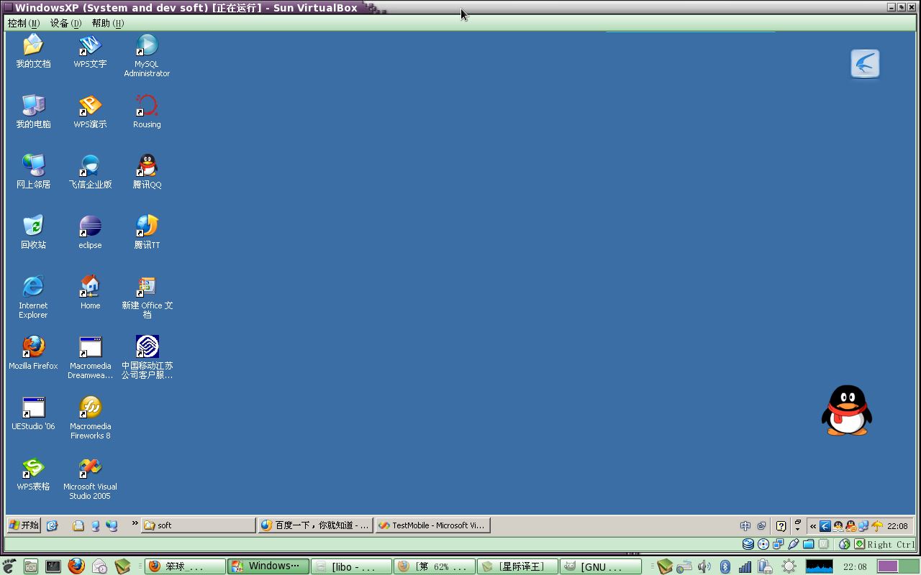
Task: Click the VirtualBox network adapter status icon
Action: point(779,544)
